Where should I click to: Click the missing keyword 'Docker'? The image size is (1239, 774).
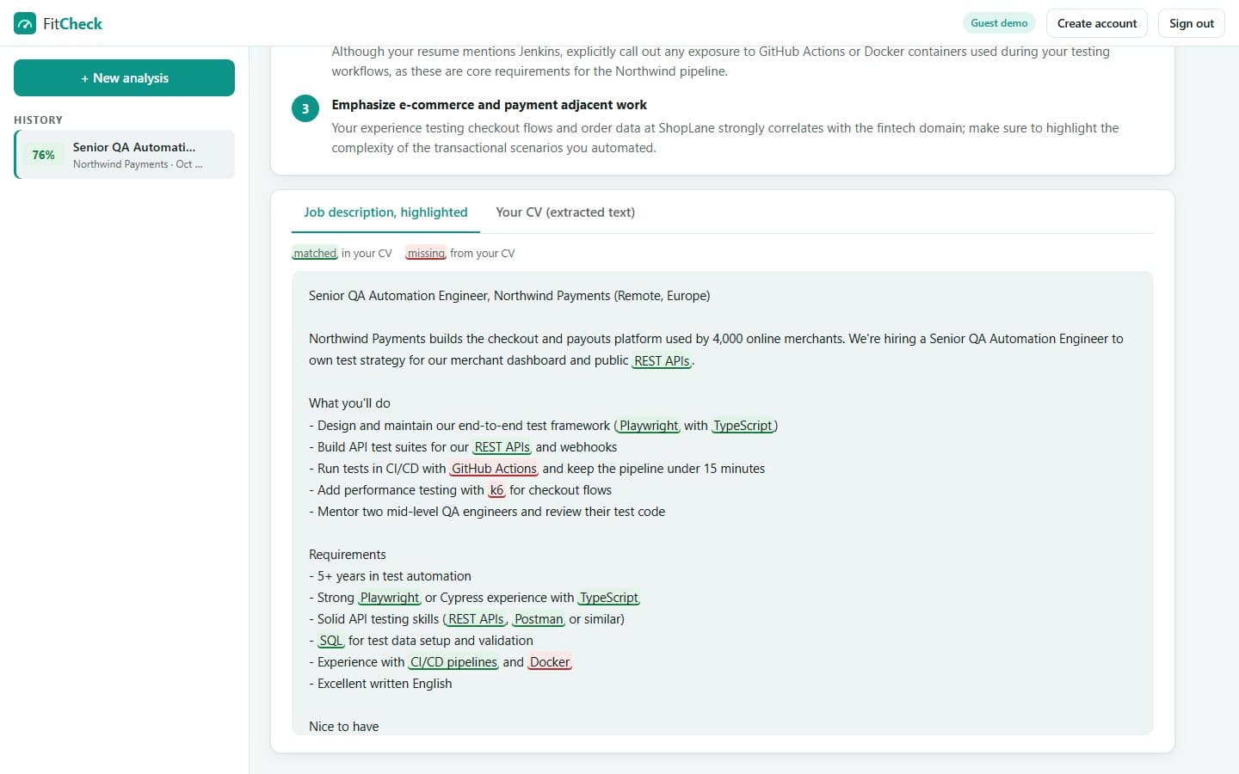[550, 662]
